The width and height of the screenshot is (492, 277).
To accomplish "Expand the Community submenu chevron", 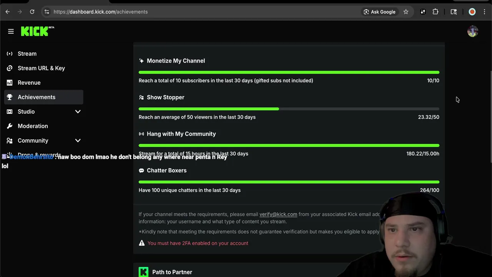I will click(x=78, y=141).
